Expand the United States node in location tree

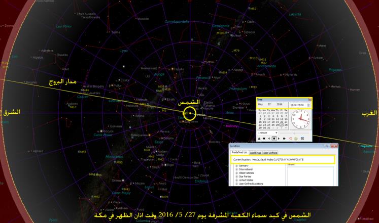pyautogui.click(x=236, y=180)
